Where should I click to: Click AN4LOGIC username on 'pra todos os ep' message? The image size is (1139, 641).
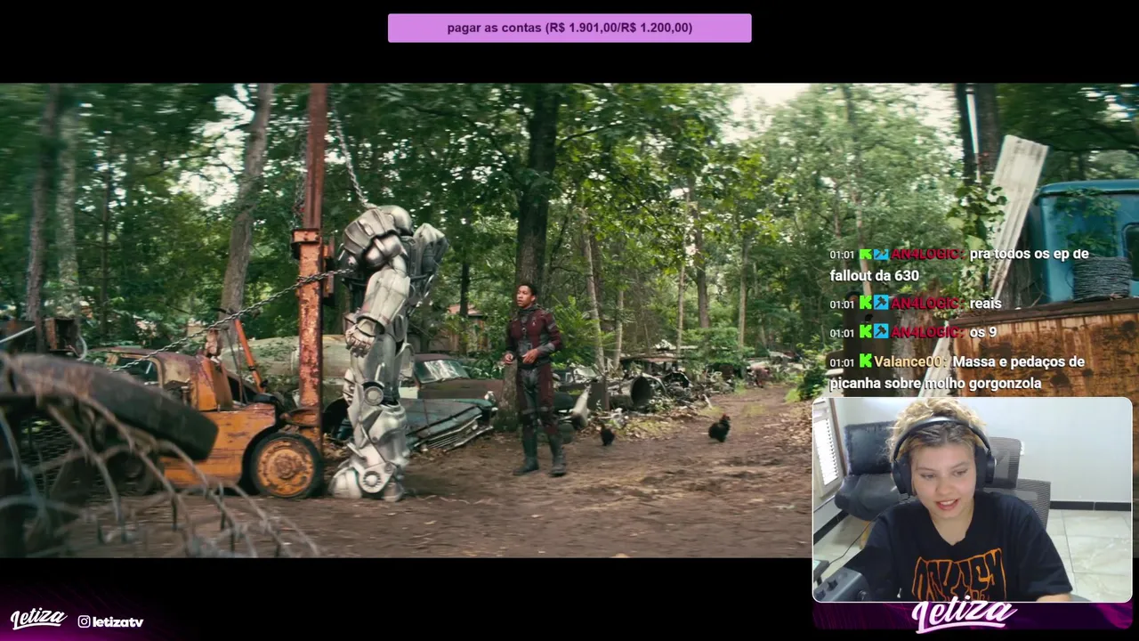pos(927,254)
